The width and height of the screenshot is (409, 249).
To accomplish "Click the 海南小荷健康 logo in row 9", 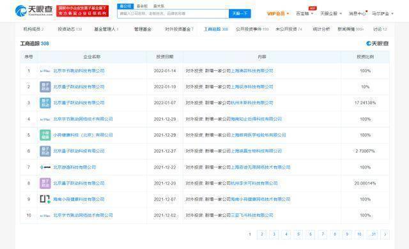I will (45, 199).
